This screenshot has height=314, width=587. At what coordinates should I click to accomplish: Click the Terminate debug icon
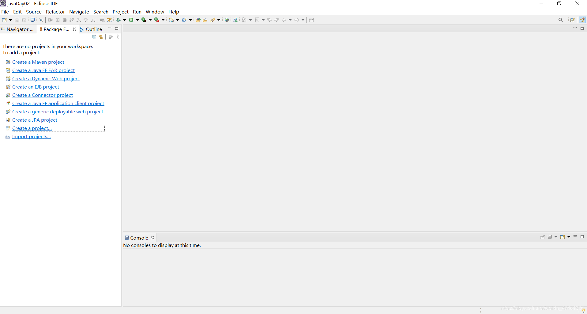[65, 20]
